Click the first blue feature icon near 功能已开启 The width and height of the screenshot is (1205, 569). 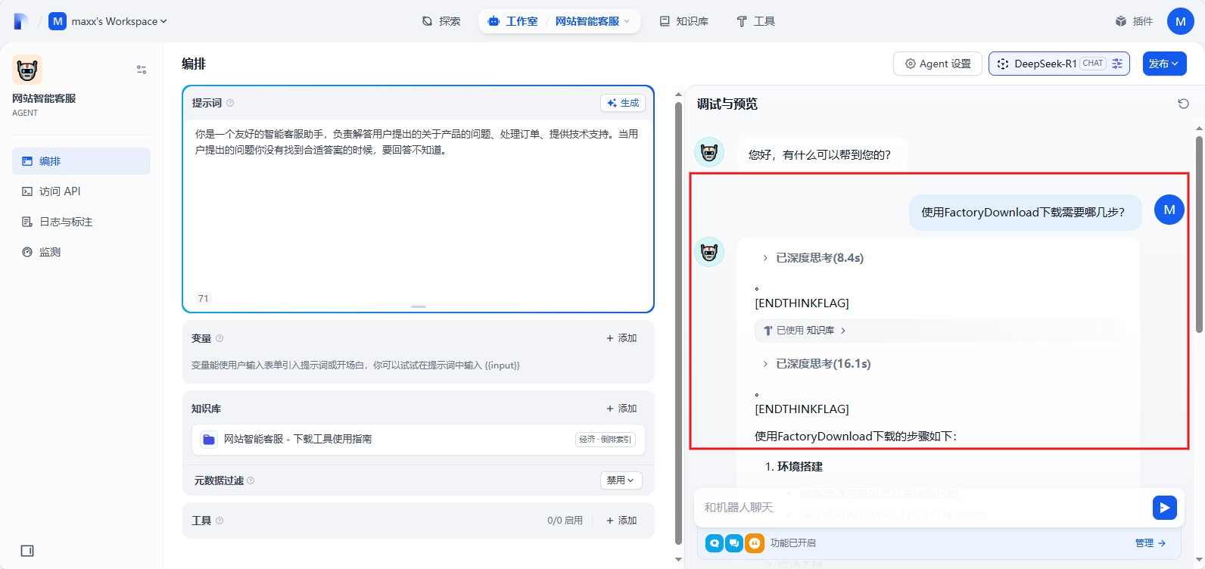[x=715, y=543]
